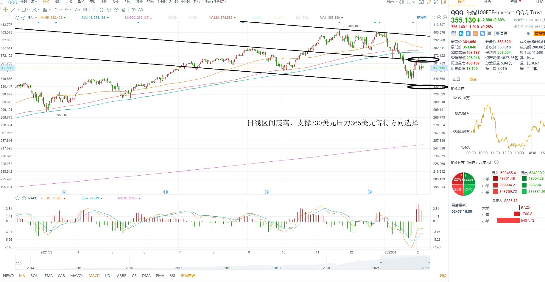
Task: Expand the MA indicator type dropdown
Action: point(36,18)
